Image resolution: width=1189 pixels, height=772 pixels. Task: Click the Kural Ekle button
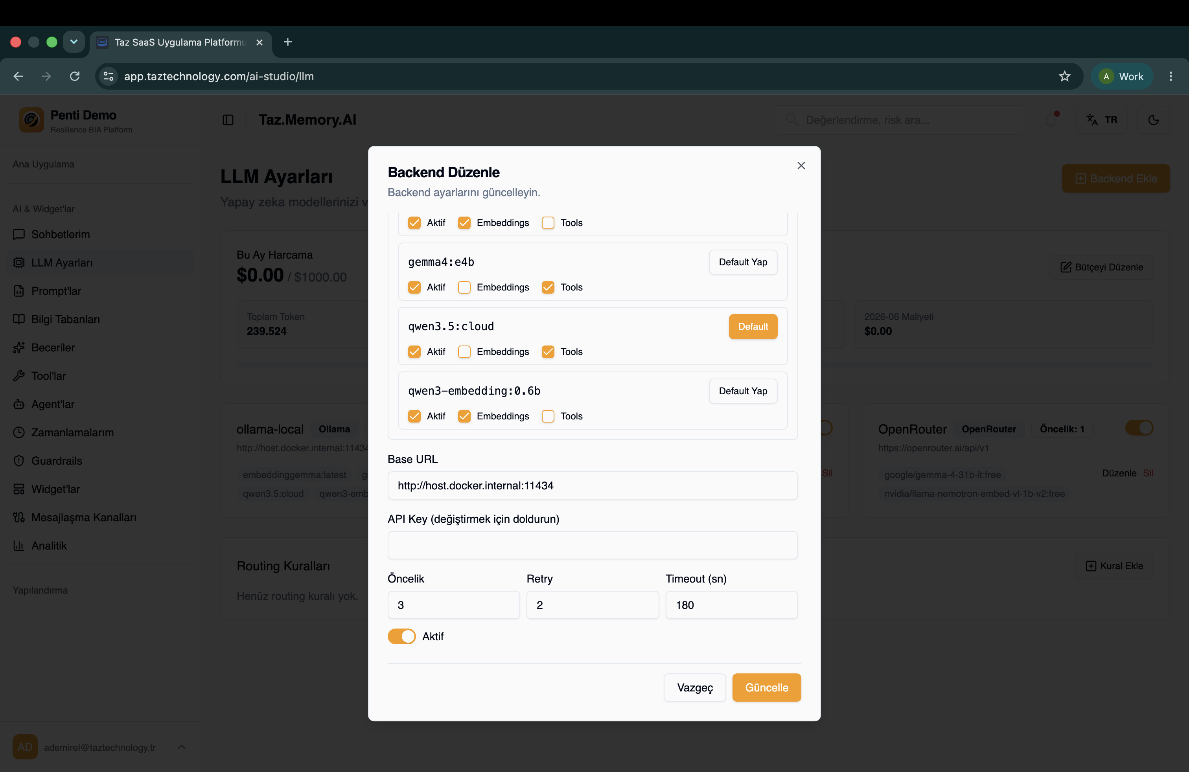tap(1114, 566)
